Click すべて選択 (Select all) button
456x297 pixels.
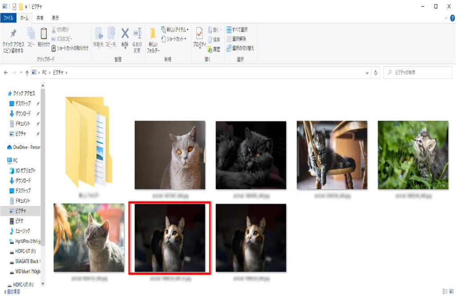(x=236, y=30)
